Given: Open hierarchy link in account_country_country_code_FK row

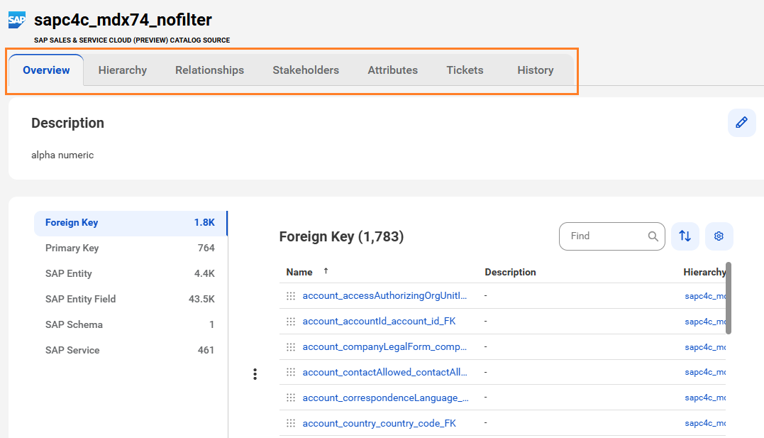Looking at the screenshot, I should point(705,423).
